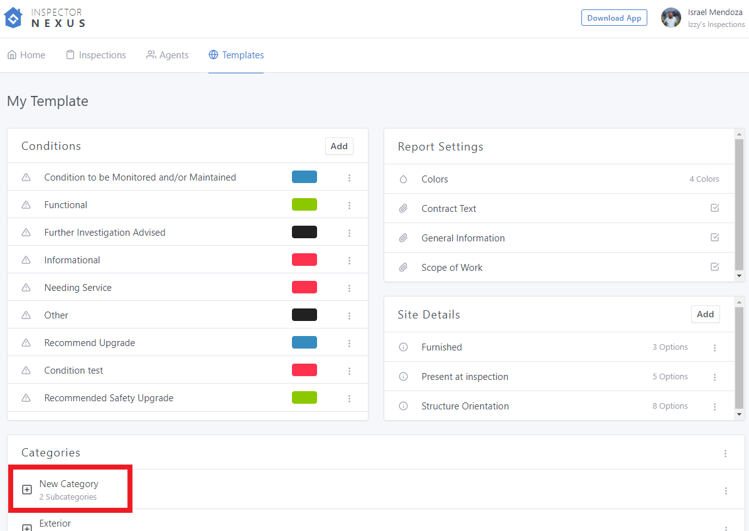Viewport: 749px width, 531px height.
Task: Click warning icon beside Needing Service
Action: (x=26, y=288)
